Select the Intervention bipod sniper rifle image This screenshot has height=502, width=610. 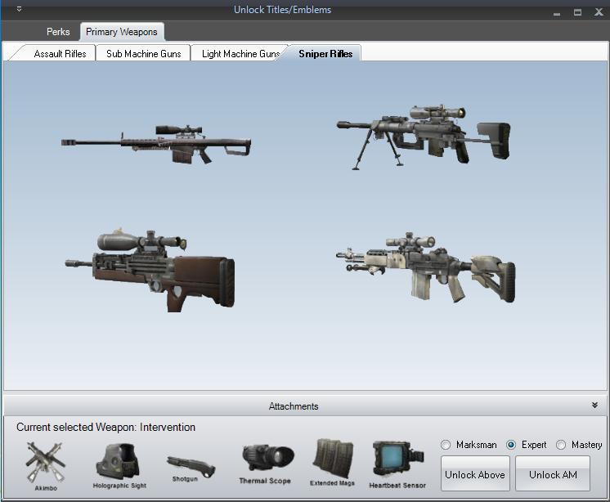pos(424,137)
